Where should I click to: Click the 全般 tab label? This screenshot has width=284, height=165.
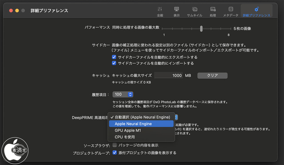(160, 15)
